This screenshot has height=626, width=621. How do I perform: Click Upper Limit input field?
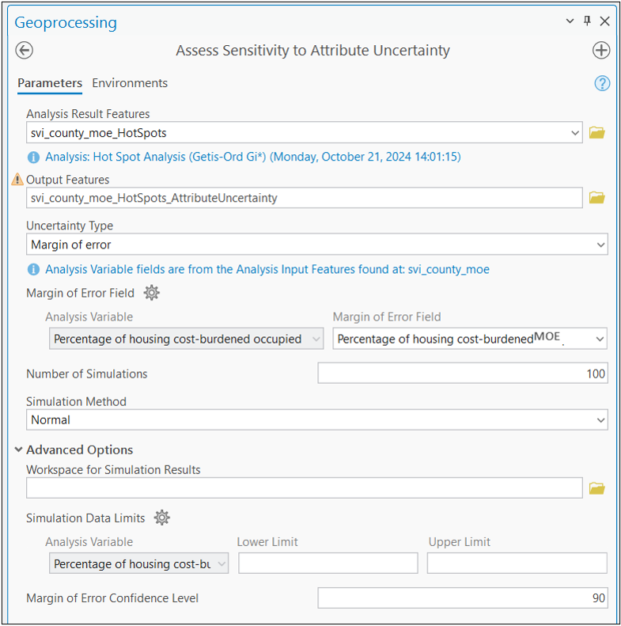(517, 563)
